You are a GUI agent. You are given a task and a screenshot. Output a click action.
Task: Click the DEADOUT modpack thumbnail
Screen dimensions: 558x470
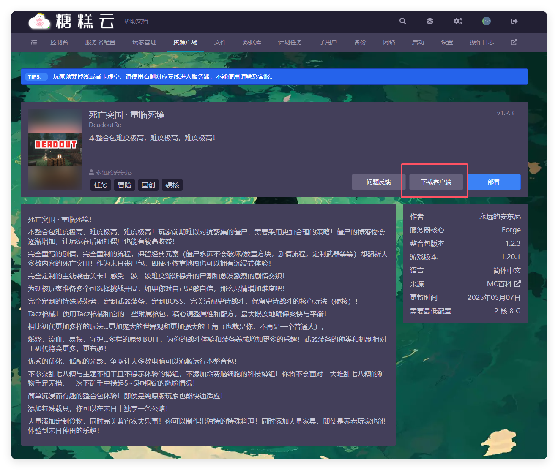(x=55, y=149)
